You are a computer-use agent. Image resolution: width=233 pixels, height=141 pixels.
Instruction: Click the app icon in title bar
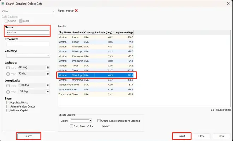coord(3,4)
